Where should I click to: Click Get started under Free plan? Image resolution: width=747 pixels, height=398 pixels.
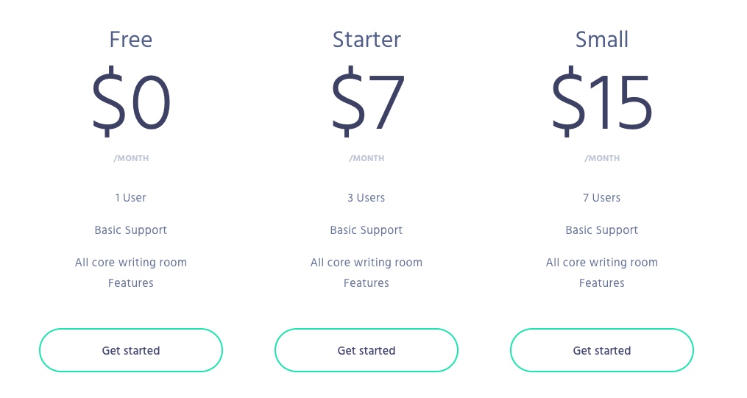point(130,350)
